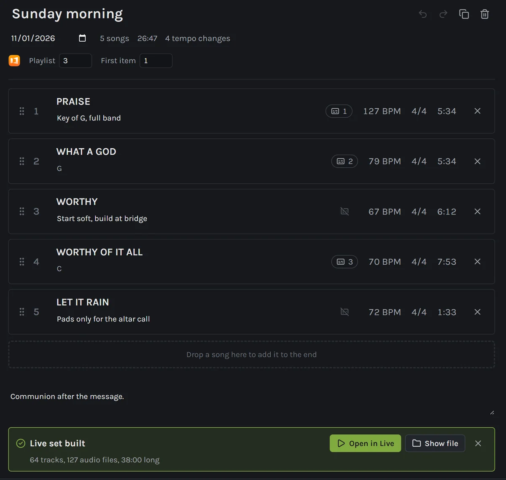Open the calendar date picker icon

point(82,38)
